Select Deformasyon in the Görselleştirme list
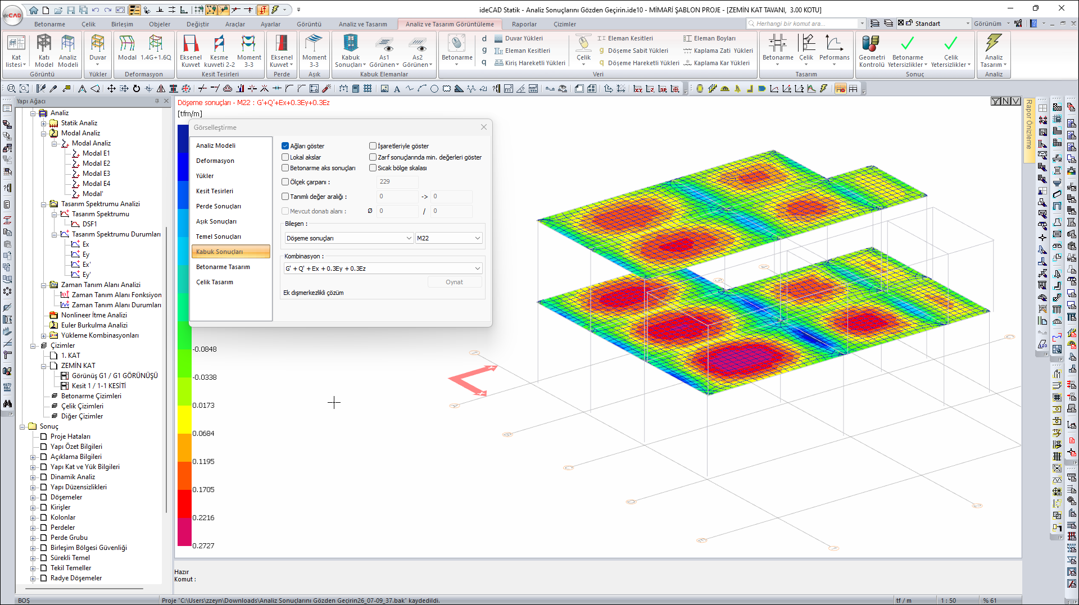This screenshot has width=1079, height=605. (x=215, y=161)
